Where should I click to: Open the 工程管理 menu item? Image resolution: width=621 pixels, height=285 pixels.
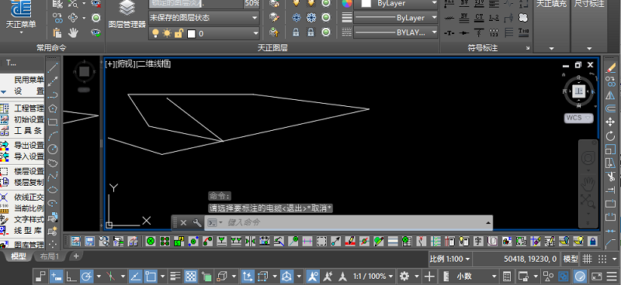(29, 108)
